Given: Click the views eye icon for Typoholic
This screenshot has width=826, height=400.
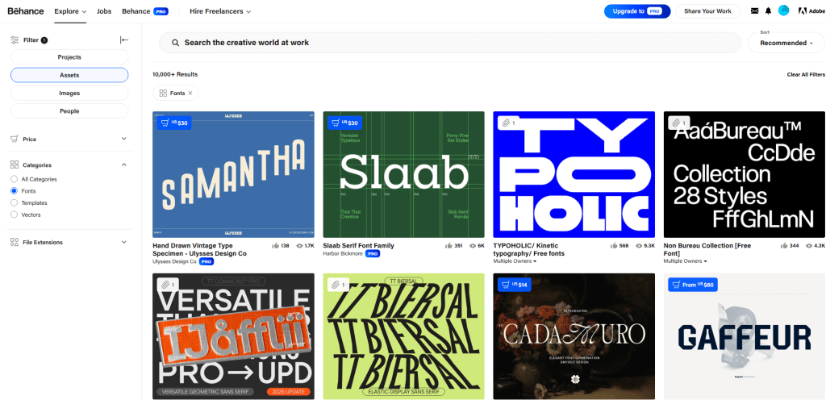Looking at the screenshot, I should (x=639, y=246).
